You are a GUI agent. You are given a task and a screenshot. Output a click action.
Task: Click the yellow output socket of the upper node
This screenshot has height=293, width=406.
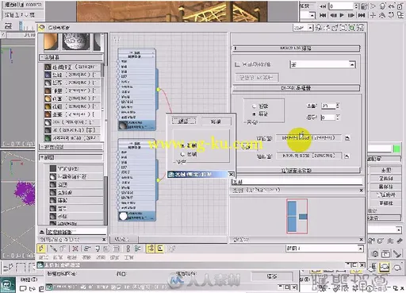[x=159, y=90]
